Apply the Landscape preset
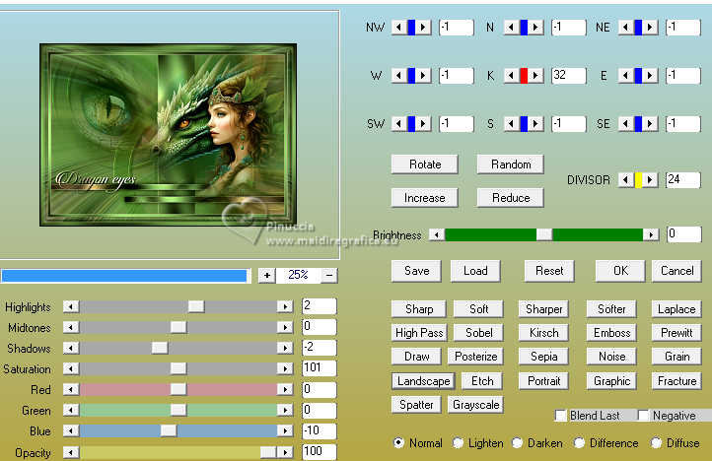This screenshot has height=461, width=712. (423, 380)
